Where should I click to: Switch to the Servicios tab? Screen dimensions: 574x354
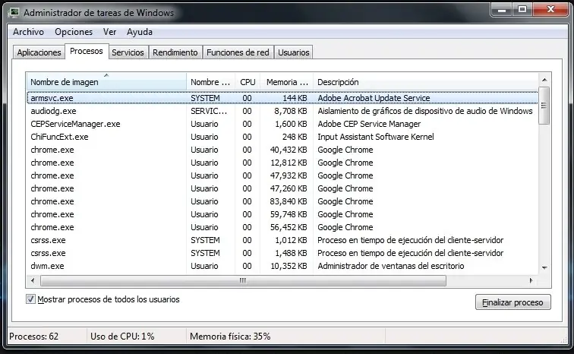[128, 52]
